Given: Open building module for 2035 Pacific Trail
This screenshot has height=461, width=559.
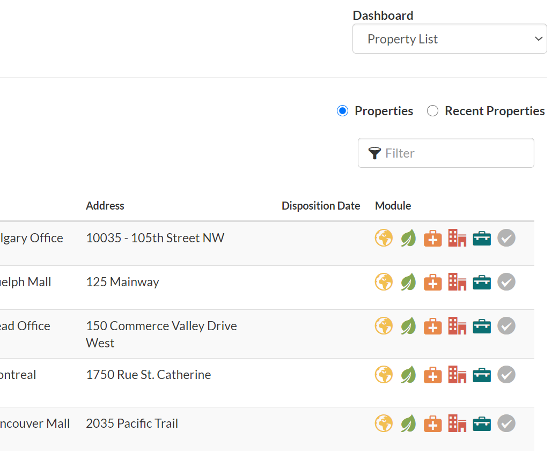Looking at the screenshot, I should [457, 423].
